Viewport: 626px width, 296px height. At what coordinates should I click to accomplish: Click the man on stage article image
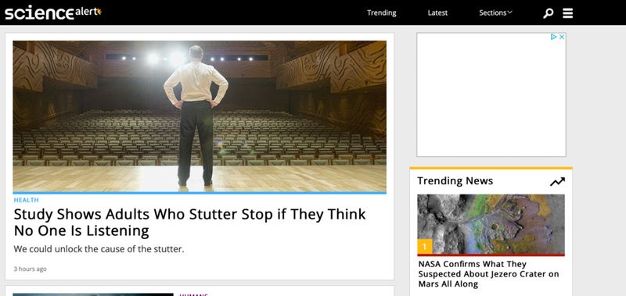[x=200, y=116]
